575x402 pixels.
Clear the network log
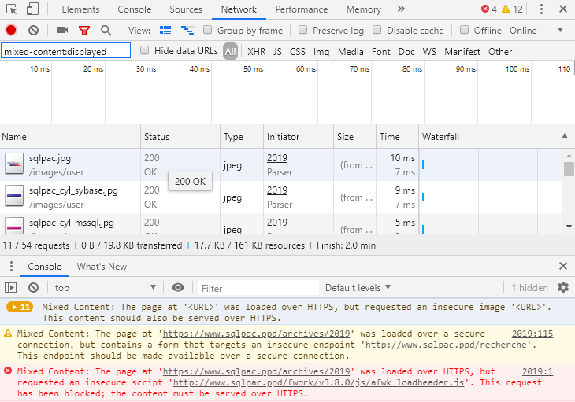33,30
